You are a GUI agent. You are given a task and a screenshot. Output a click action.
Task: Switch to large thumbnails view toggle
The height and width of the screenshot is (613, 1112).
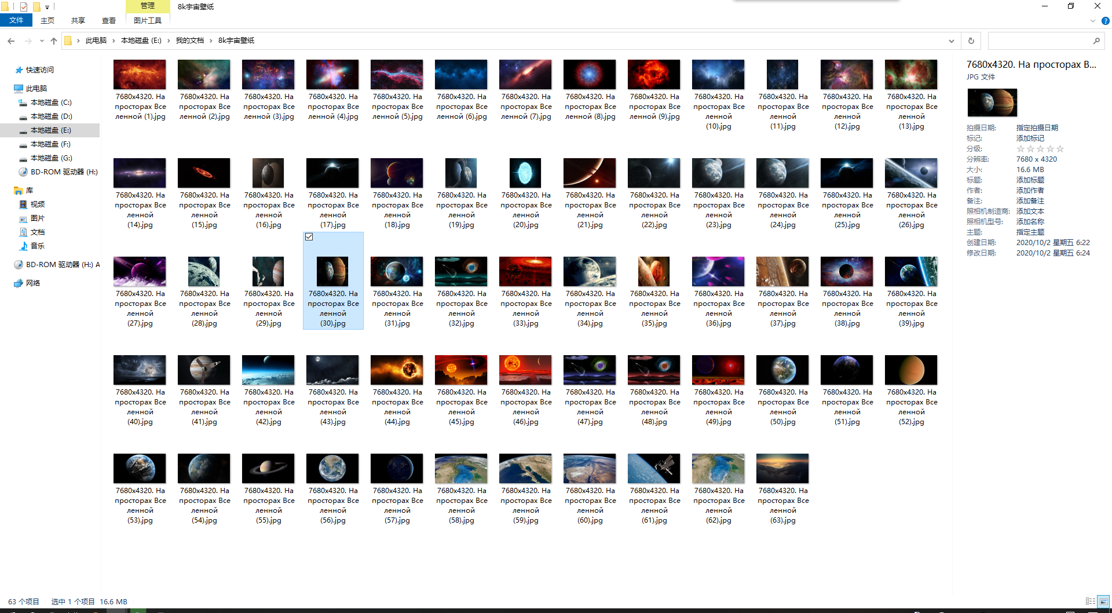[x=1103, y=601]
